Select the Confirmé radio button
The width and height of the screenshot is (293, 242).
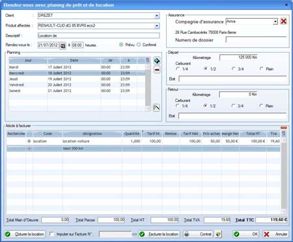coord(139,45)
